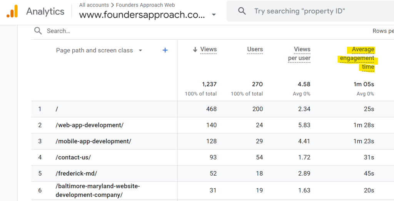
Task: Click the 19 users cell
Action: click(259, 191)
